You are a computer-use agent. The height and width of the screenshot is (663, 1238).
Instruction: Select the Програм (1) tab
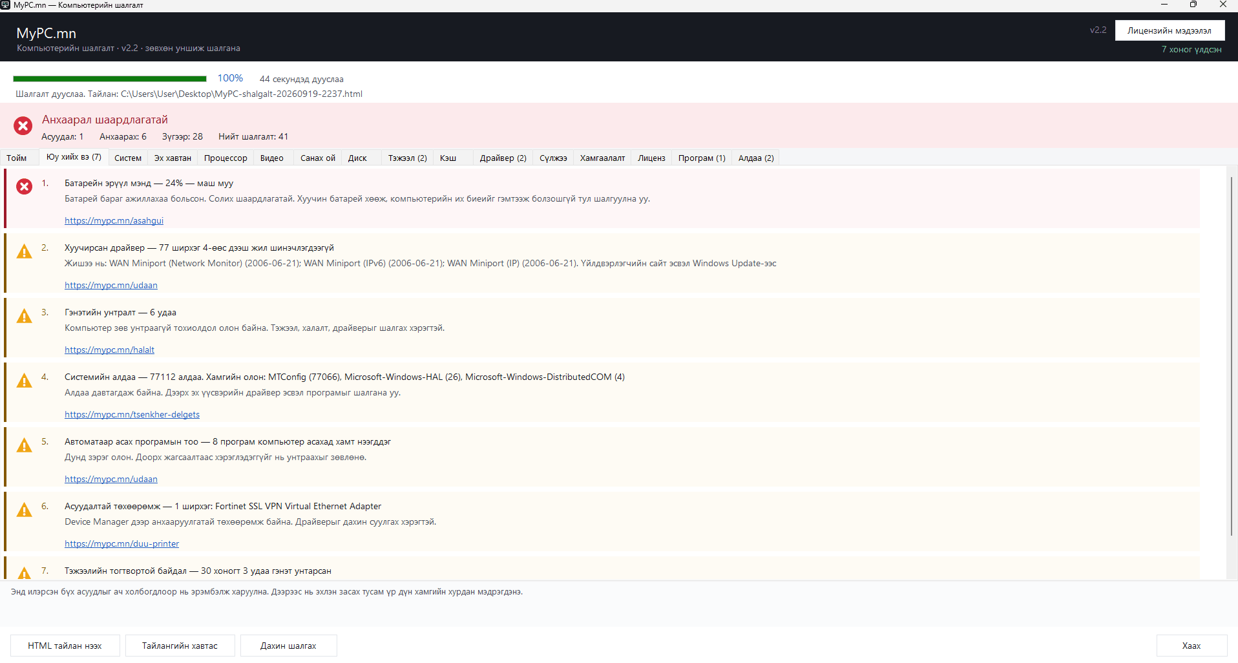pyautogui.click(x=702, y=158)
